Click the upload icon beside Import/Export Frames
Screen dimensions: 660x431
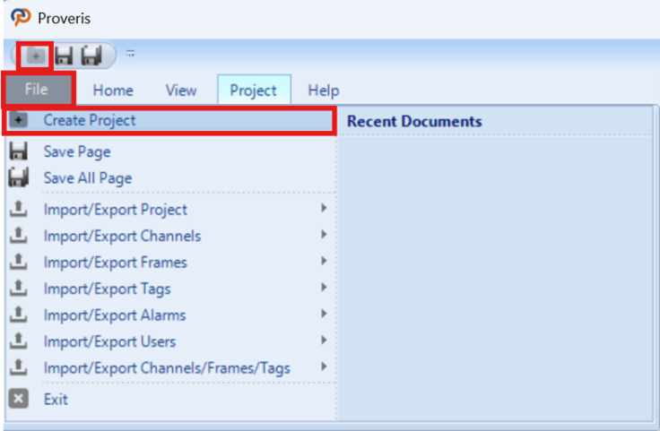(x=19, y=262)
